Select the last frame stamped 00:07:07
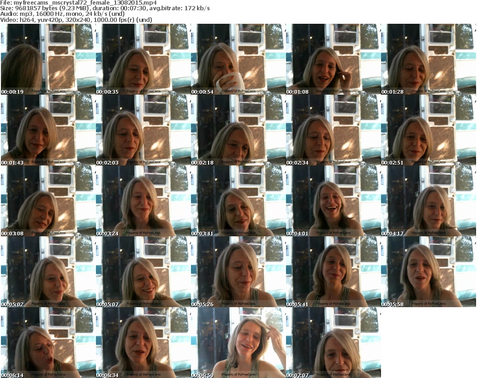This screenshot has height=378, width=477. [x=334, y=343]
